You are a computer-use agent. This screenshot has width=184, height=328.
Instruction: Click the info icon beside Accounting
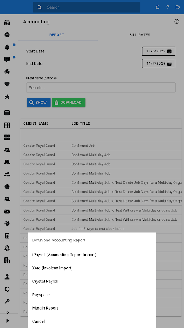point(177,21)
